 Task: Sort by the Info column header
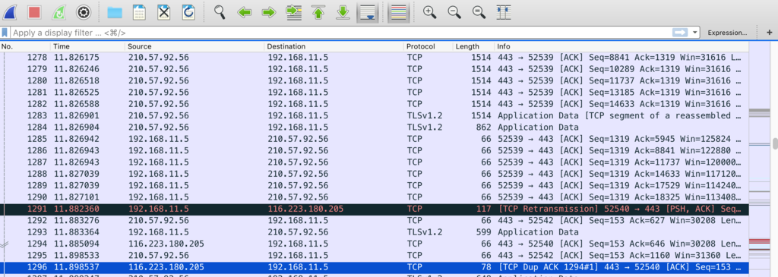[x=621, y=46]
